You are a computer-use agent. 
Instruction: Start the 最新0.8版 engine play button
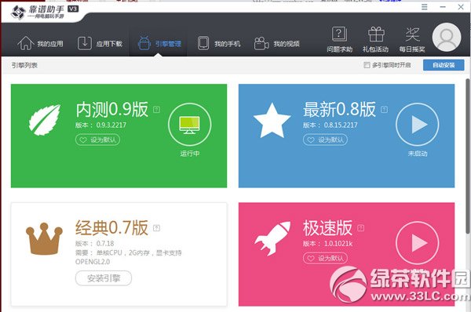point(418,125)
